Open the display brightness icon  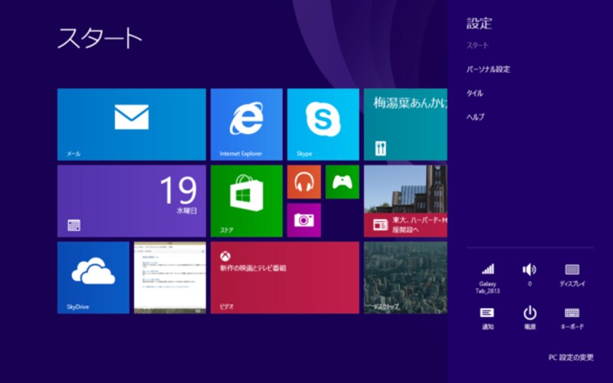click(x=572, y=273)
